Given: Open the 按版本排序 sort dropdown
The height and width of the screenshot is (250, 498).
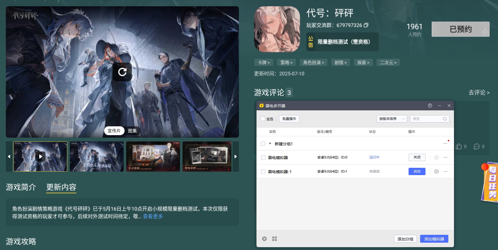Looking at the screenshot, I should 392,119.
